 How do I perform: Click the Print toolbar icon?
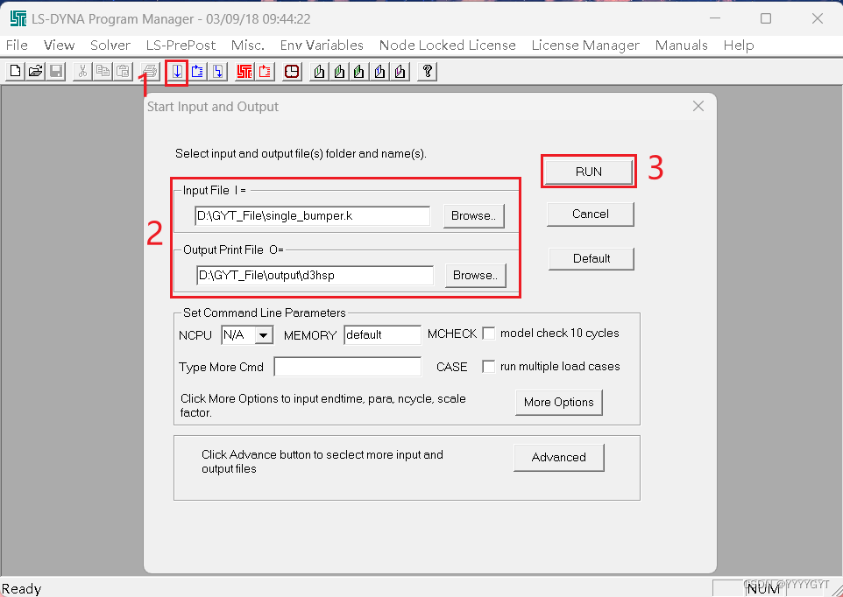tap(150, 72)
